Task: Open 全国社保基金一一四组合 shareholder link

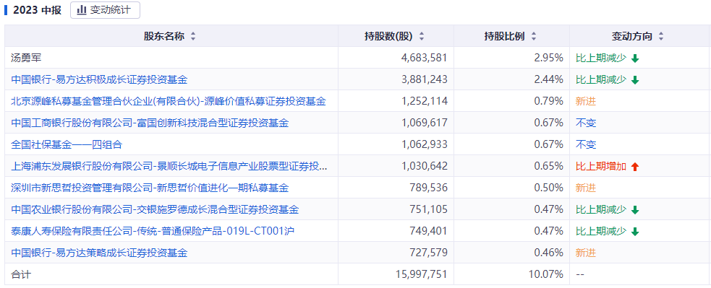Action: coord(67,145)
